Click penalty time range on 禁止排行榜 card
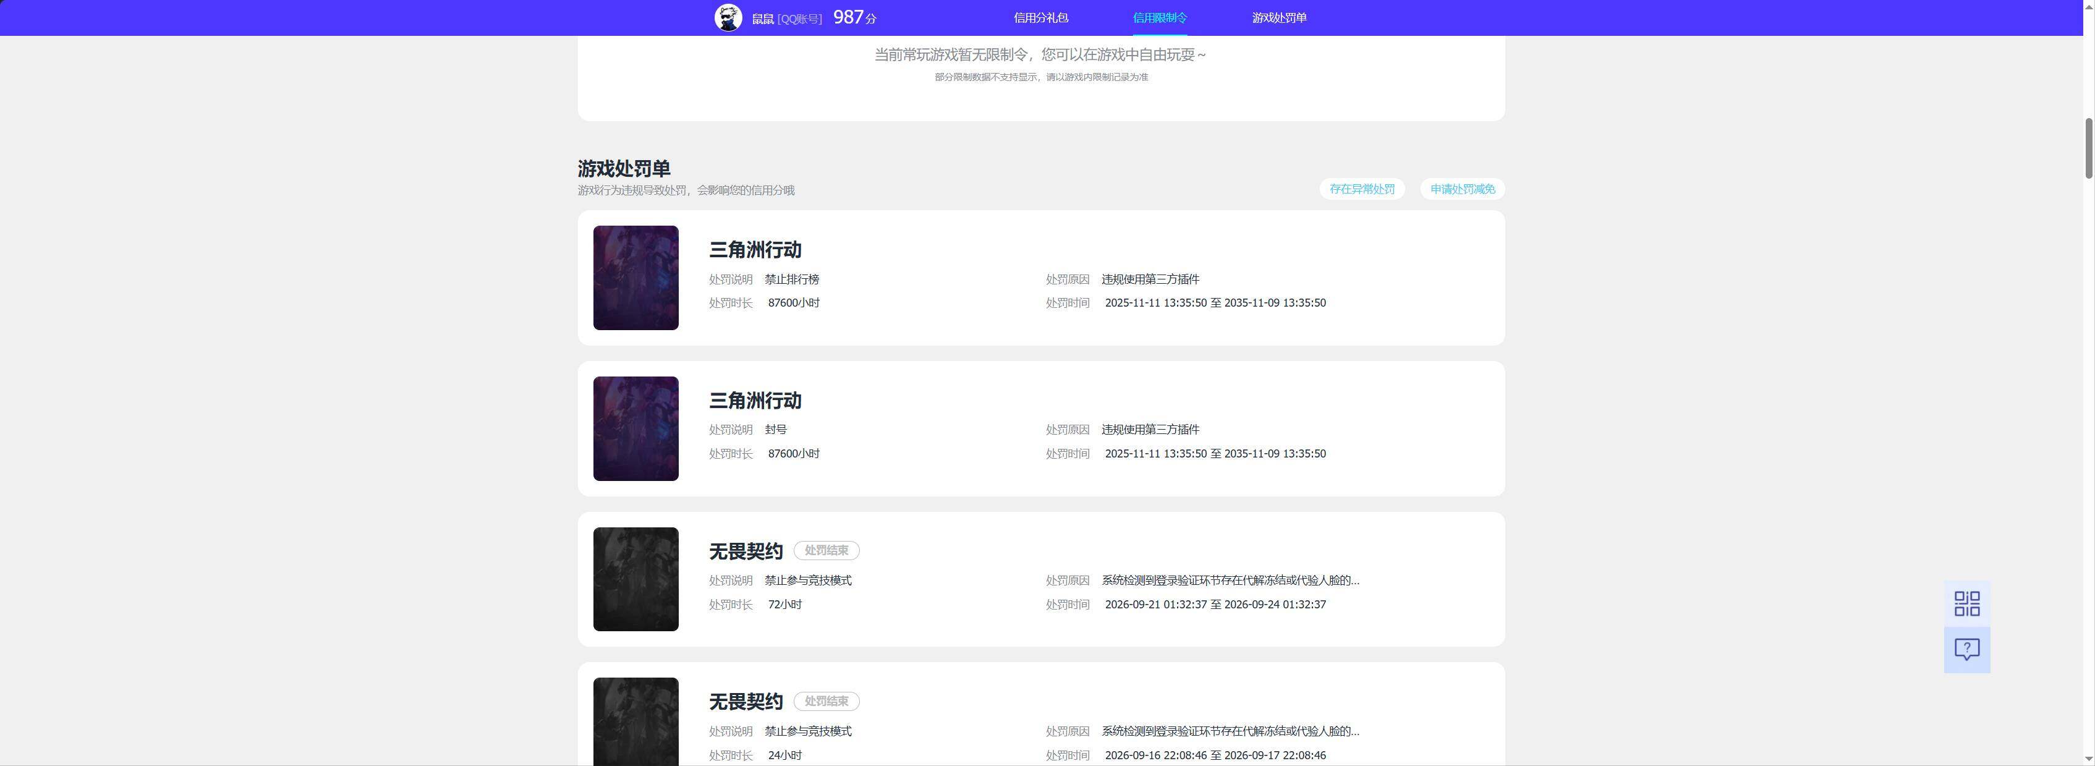 [x=1215, y=302]
